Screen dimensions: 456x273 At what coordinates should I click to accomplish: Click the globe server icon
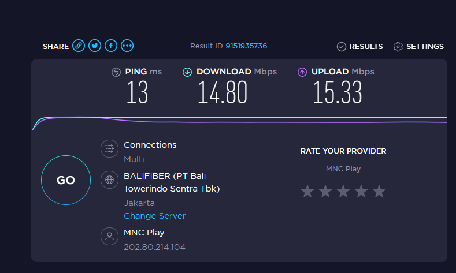point(109,179)
